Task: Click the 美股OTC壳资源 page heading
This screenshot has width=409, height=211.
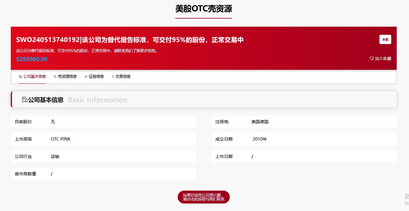Action: (203, 9)
